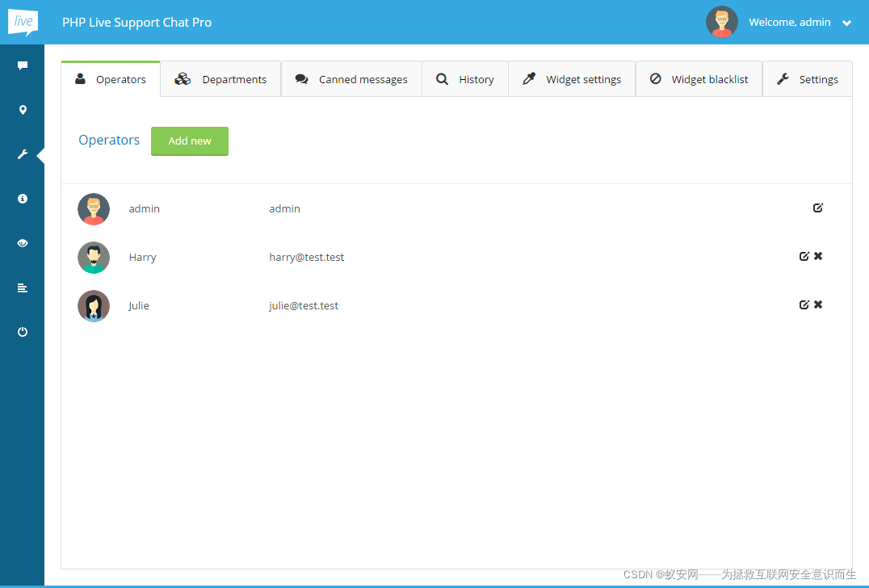This screenshot has width=869, height=588.
Task: Open the Widget blacklist tab
Action: pyautogui.click(x=699, y=79)
